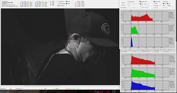Click the zoom-out minus button
The width and height of the screenshot is (177, 93).
point(43,89)
